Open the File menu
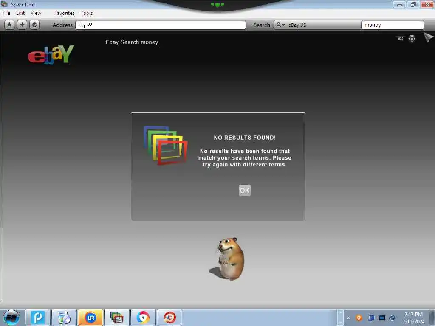This screenshot has height=326, width=435. pos(6,13)
